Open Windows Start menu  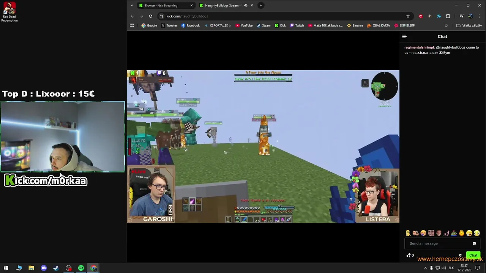tap(6, 268)
